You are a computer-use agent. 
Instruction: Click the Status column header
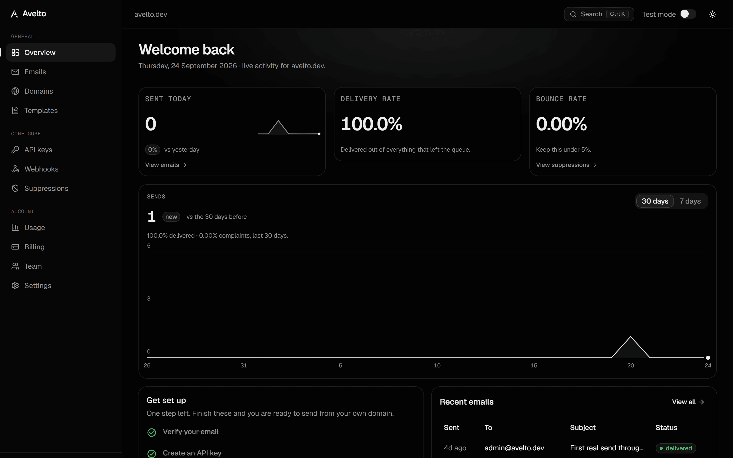666,428
